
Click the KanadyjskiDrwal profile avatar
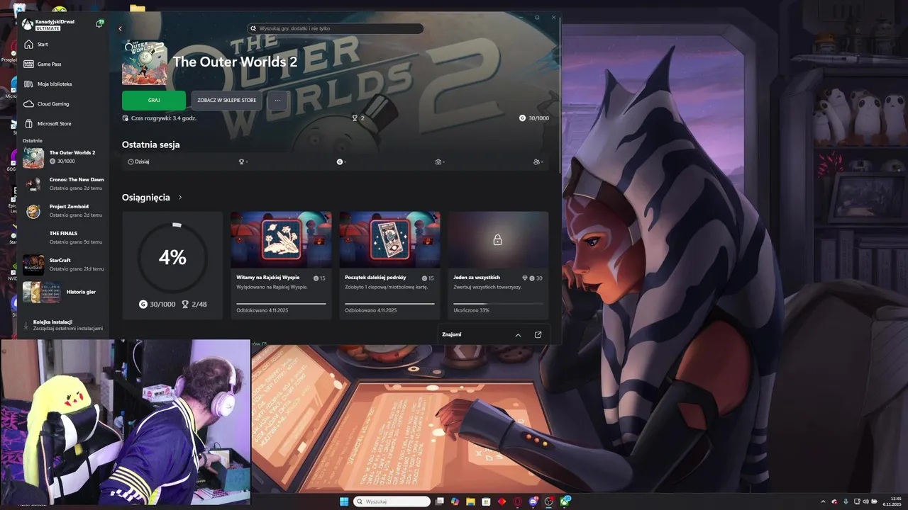point(28,24)
